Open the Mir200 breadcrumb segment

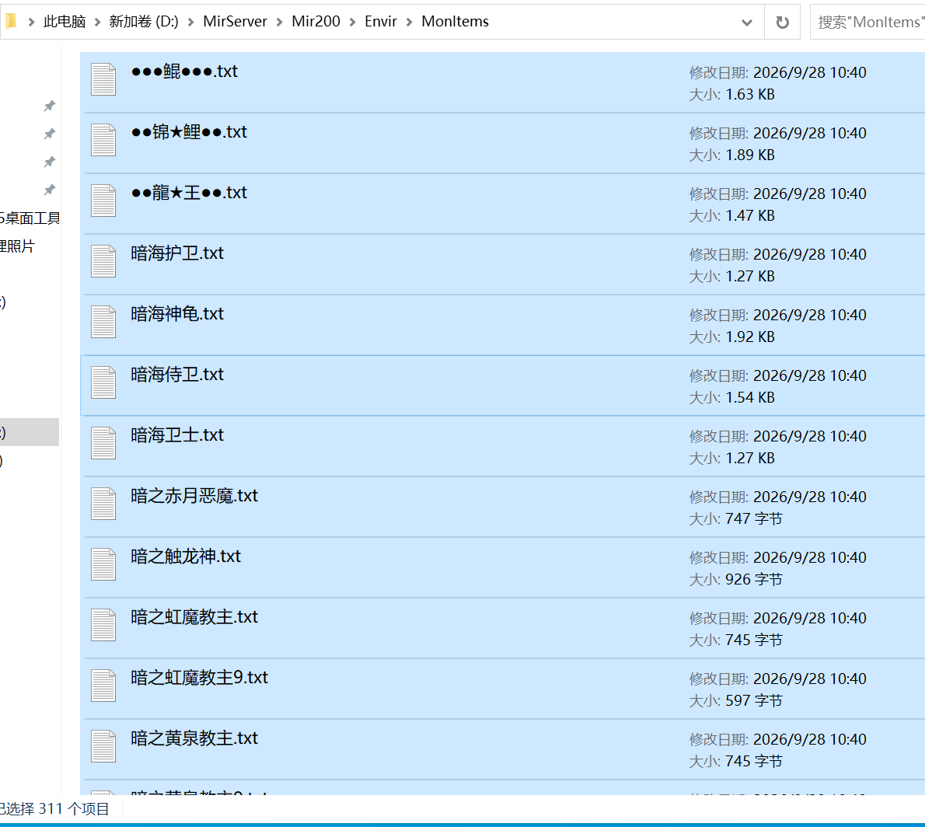(x=316, y=22)
